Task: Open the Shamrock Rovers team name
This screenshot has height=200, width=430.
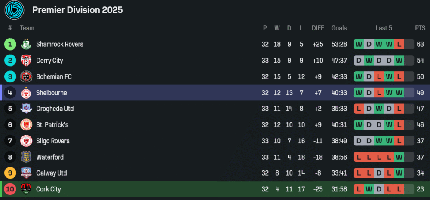Action: coord(60,44)
